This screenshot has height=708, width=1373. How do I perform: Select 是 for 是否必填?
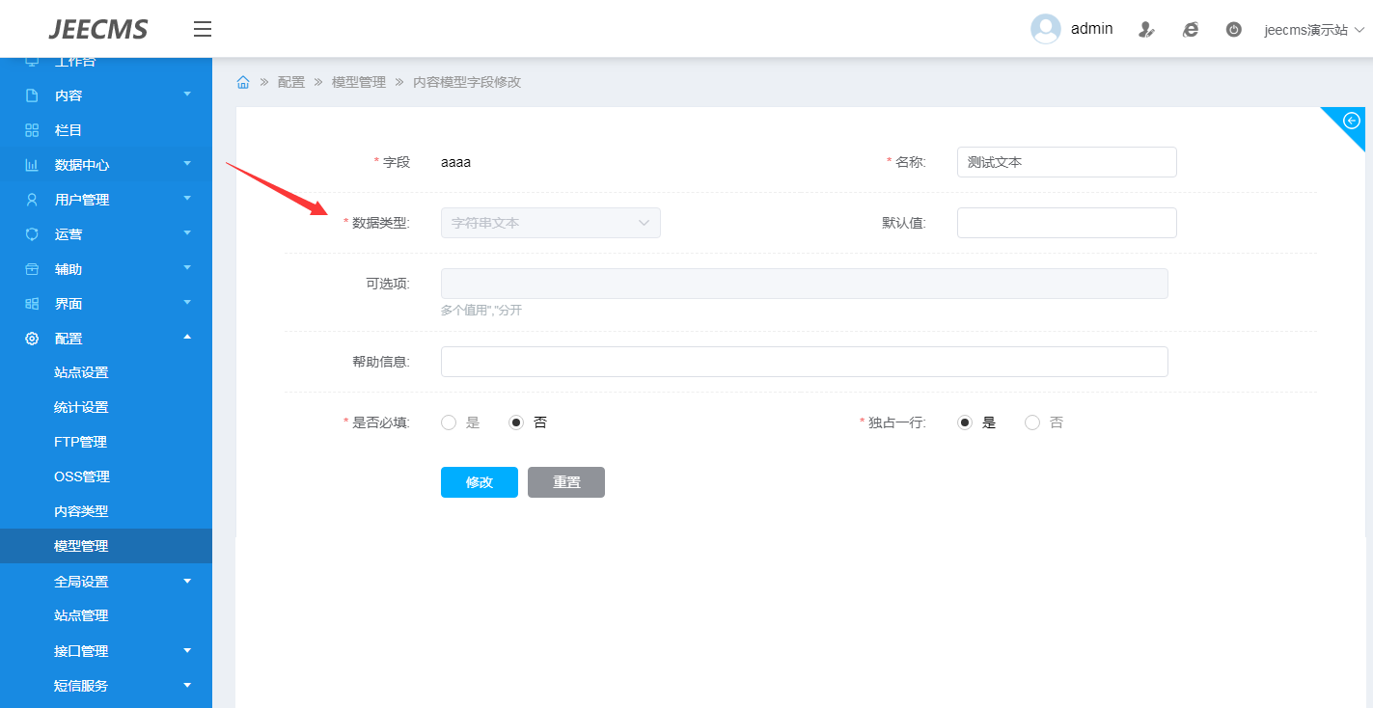449,422
